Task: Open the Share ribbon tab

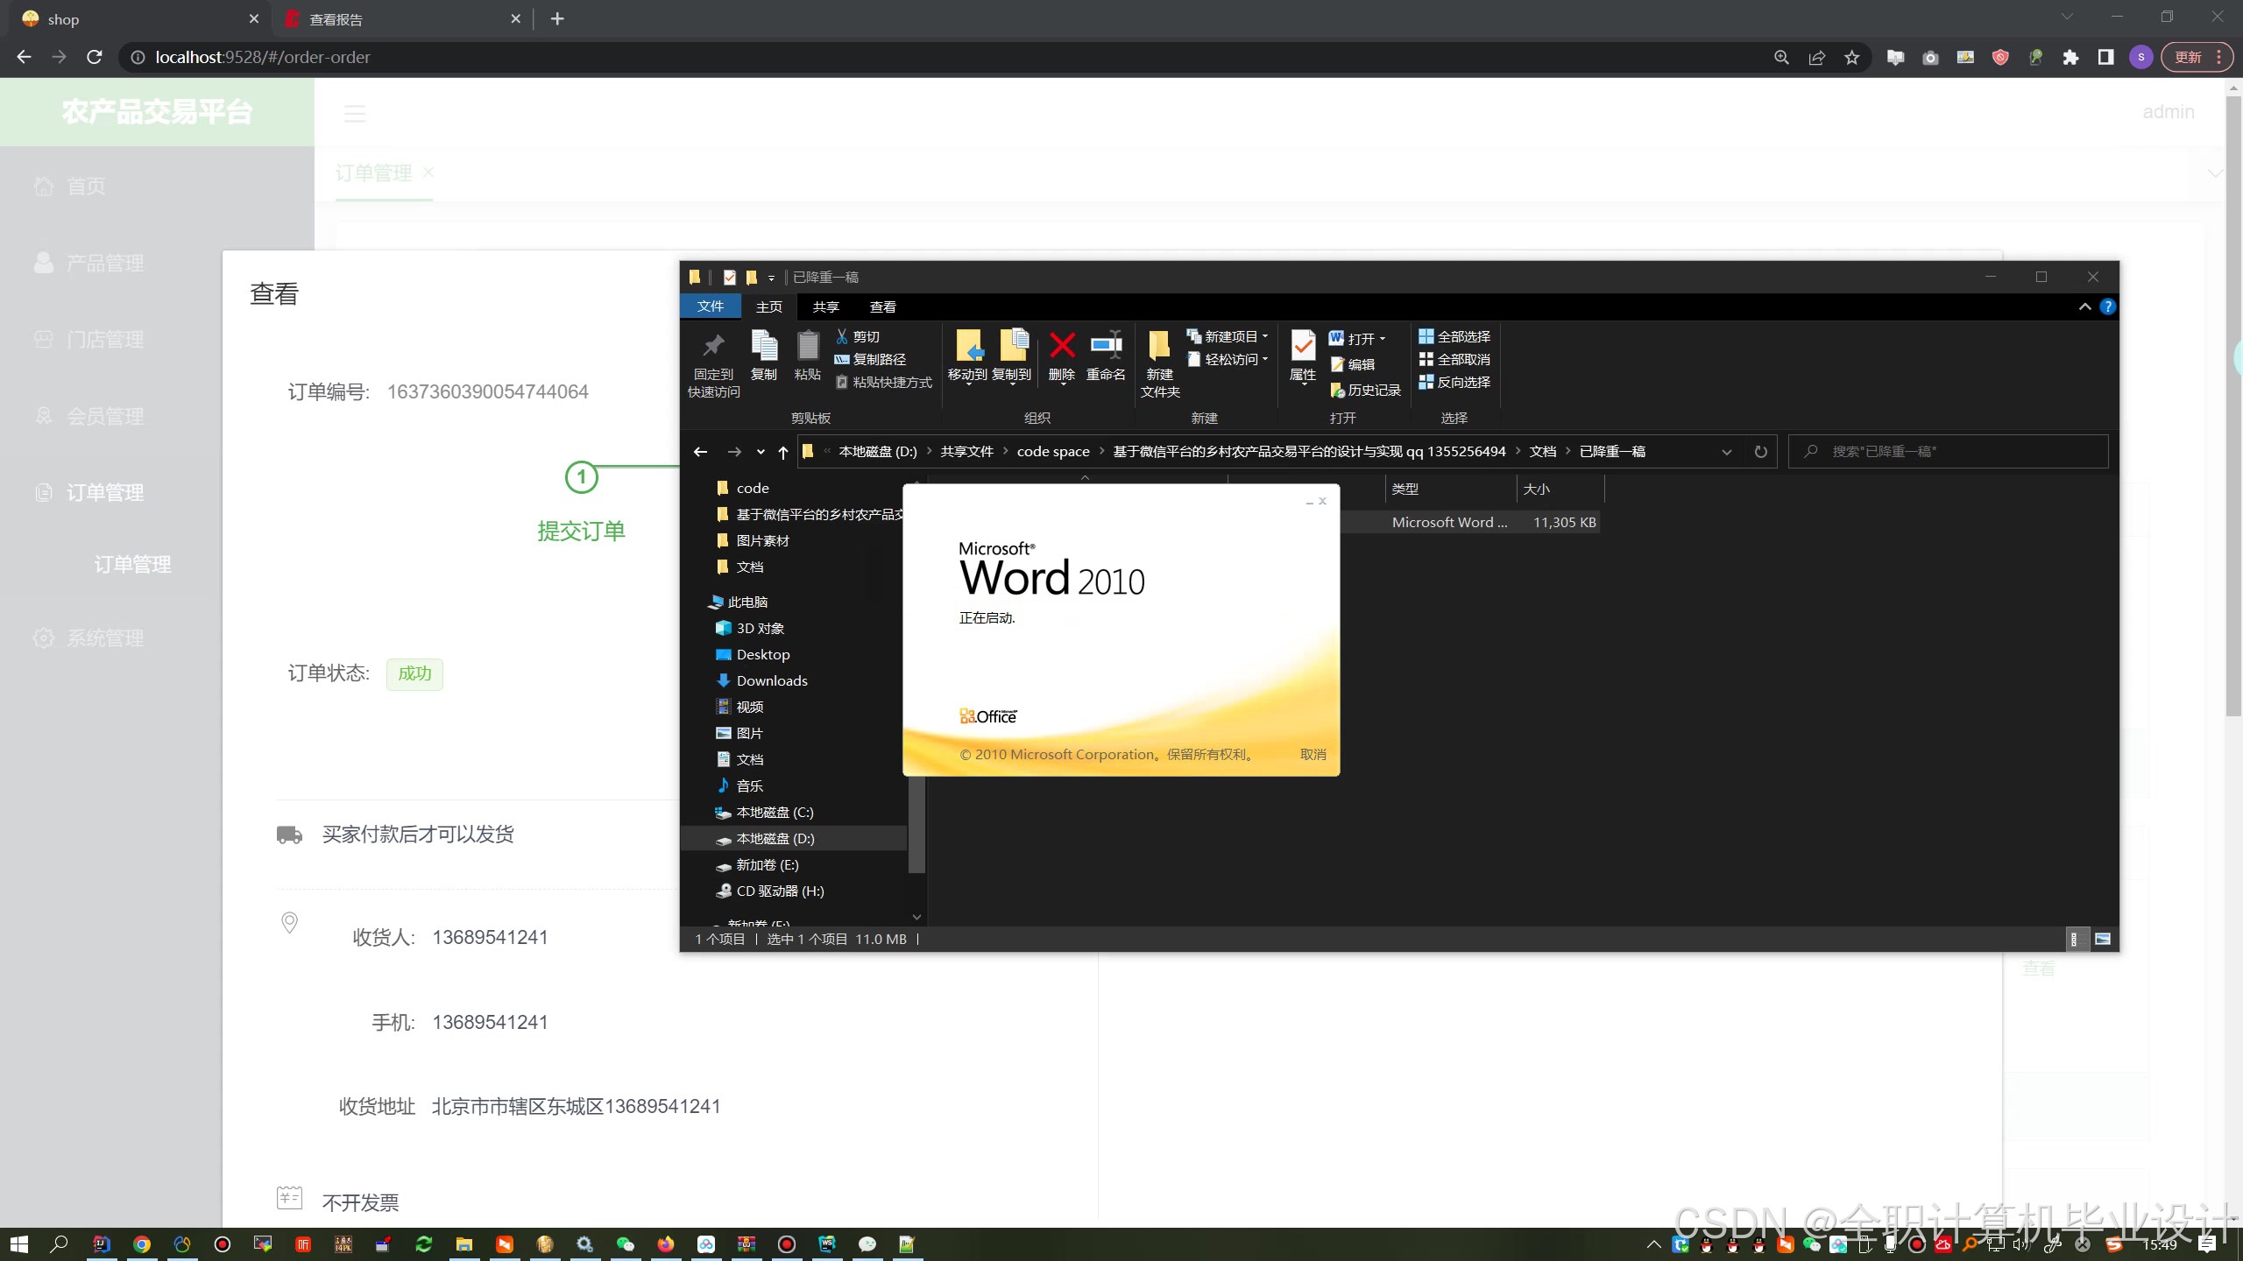Action: click(x=825, y=306)
